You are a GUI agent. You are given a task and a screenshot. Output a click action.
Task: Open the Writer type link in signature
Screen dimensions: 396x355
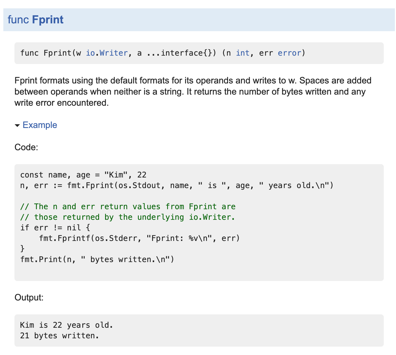click(113, 53)
